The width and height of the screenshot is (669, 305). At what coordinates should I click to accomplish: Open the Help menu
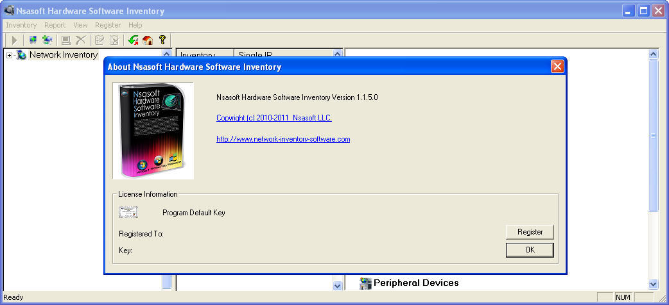[x=135, y=25]
